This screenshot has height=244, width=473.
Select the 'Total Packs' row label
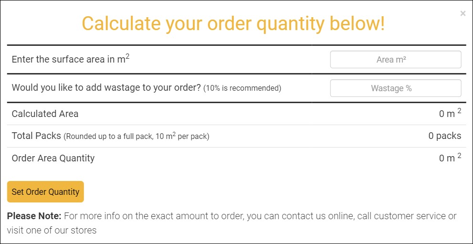36,136
